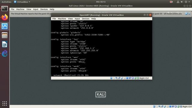Screen dimensions: 192x108
Task: Open audio indicator in OpenWRT status bar
Action: coord(117,78)
